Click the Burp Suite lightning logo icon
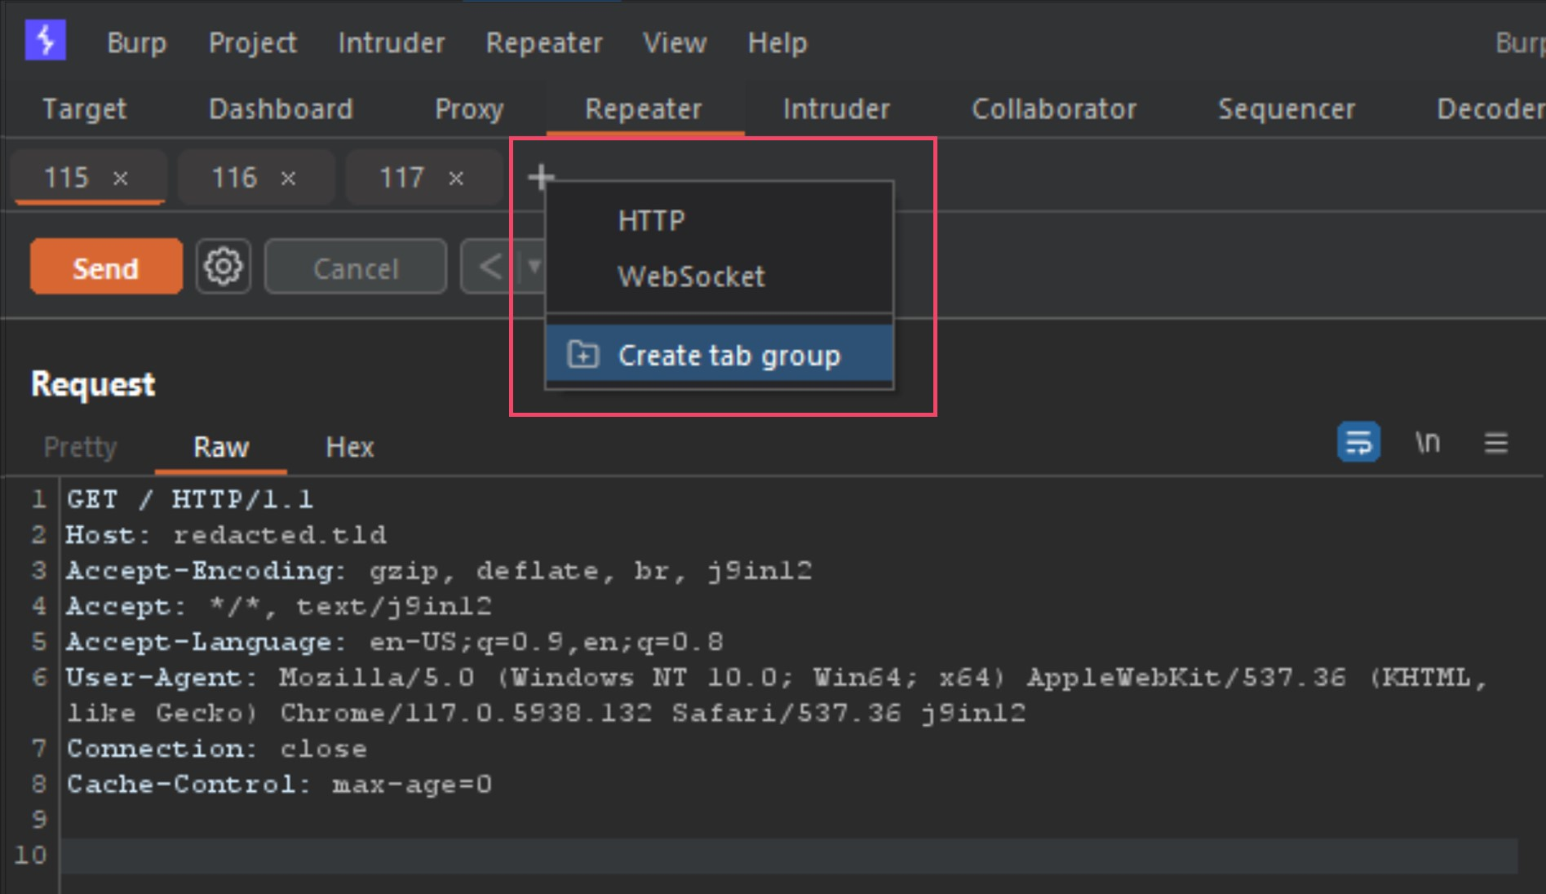This screenshot has height=894, width=1546. [x=45, y=40]
